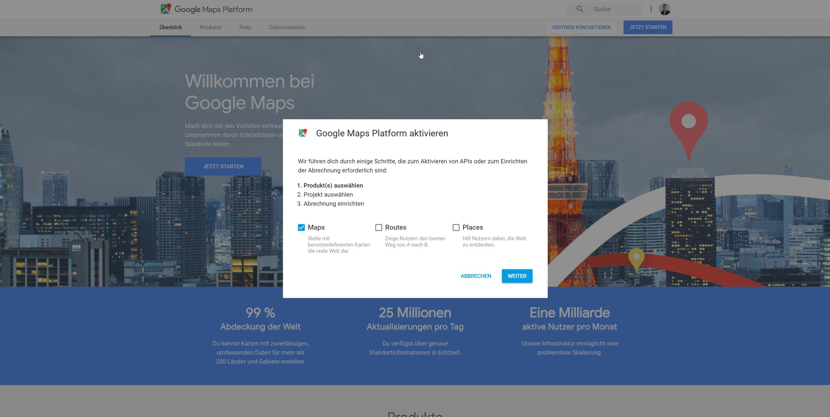Check the Places checkbox
Viewport: 830px width, 417px height.
pos(456,227)
